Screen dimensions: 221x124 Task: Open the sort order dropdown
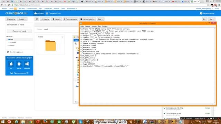click(x=204, y=19)
